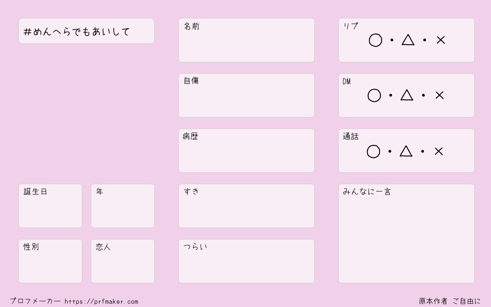Click the 恋人 partner box

coord(123,261)
